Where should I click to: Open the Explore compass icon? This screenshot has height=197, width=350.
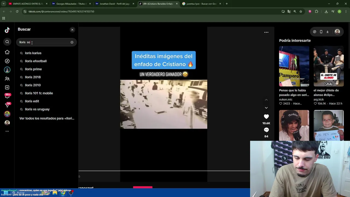[x=7, y=61]
